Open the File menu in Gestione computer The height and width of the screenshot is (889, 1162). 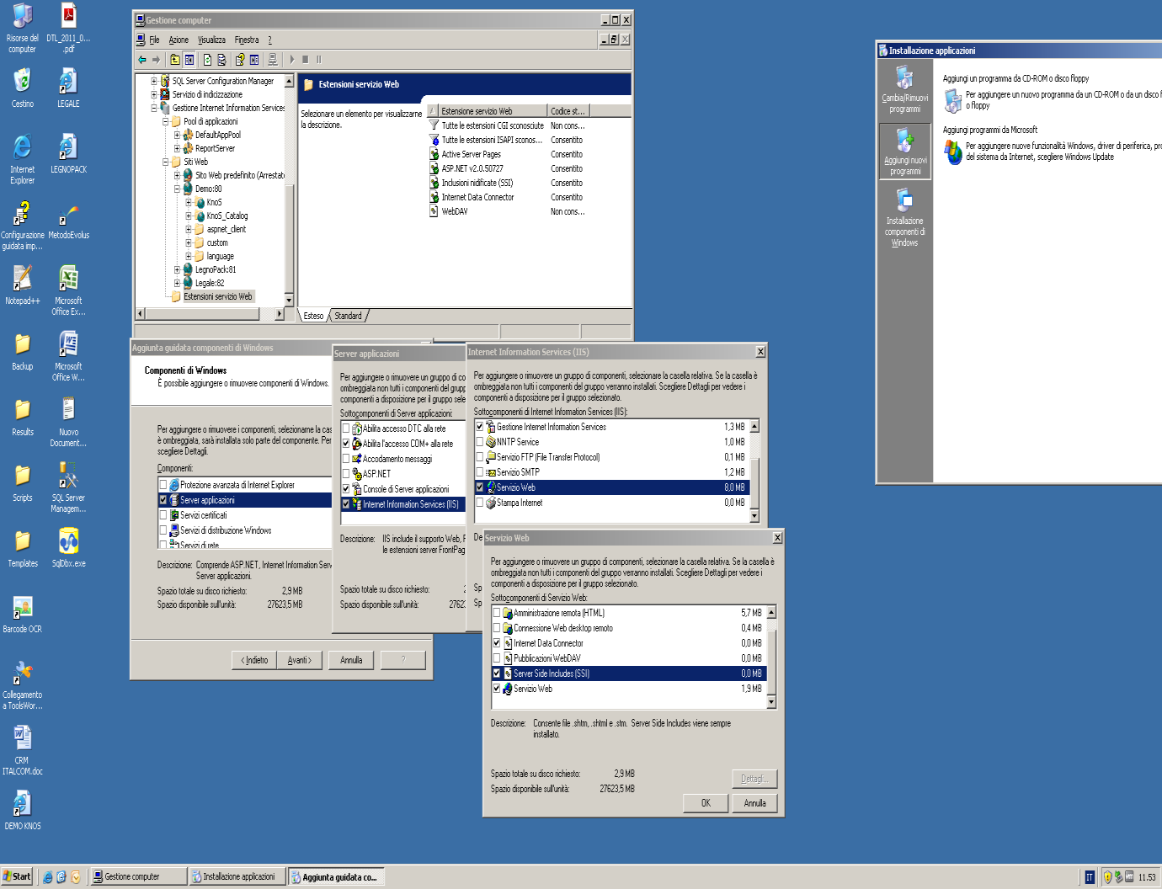click(154, 40)
